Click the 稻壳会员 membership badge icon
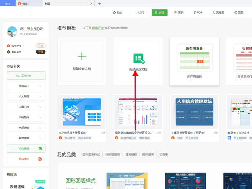 (x=8, y=45)
